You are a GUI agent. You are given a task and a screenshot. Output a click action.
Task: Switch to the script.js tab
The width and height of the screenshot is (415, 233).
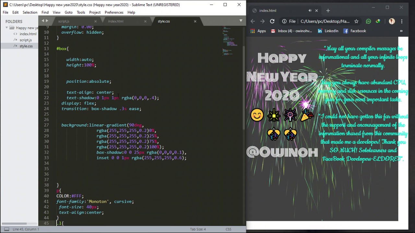tap(64, 21)
